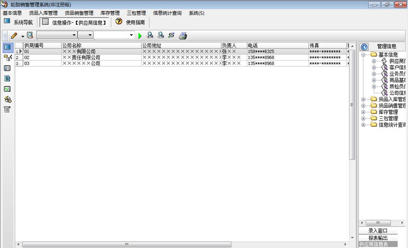Click the add-filter magnifier plus icon

150,35
